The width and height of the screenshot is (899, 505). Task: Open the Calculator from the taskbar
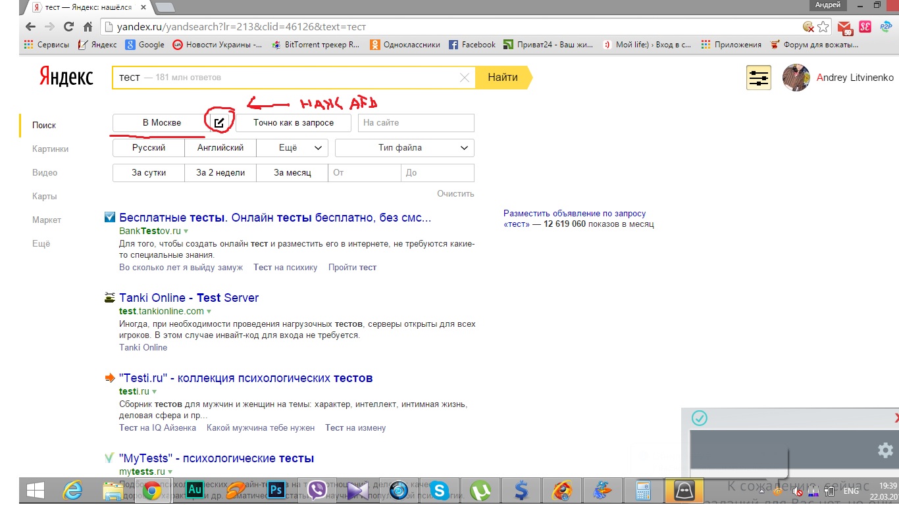(x=642, y=490)
